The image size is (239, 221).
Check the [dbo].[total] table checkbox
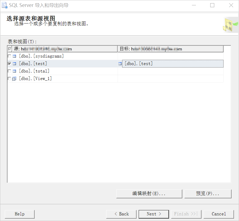coord(10,71)
